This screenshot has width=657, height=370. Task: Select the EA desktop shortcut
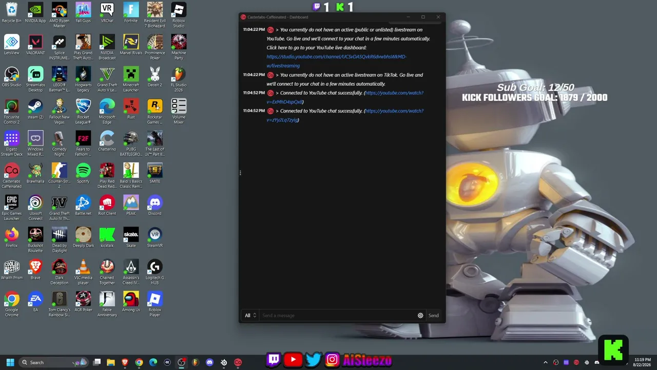35,302
